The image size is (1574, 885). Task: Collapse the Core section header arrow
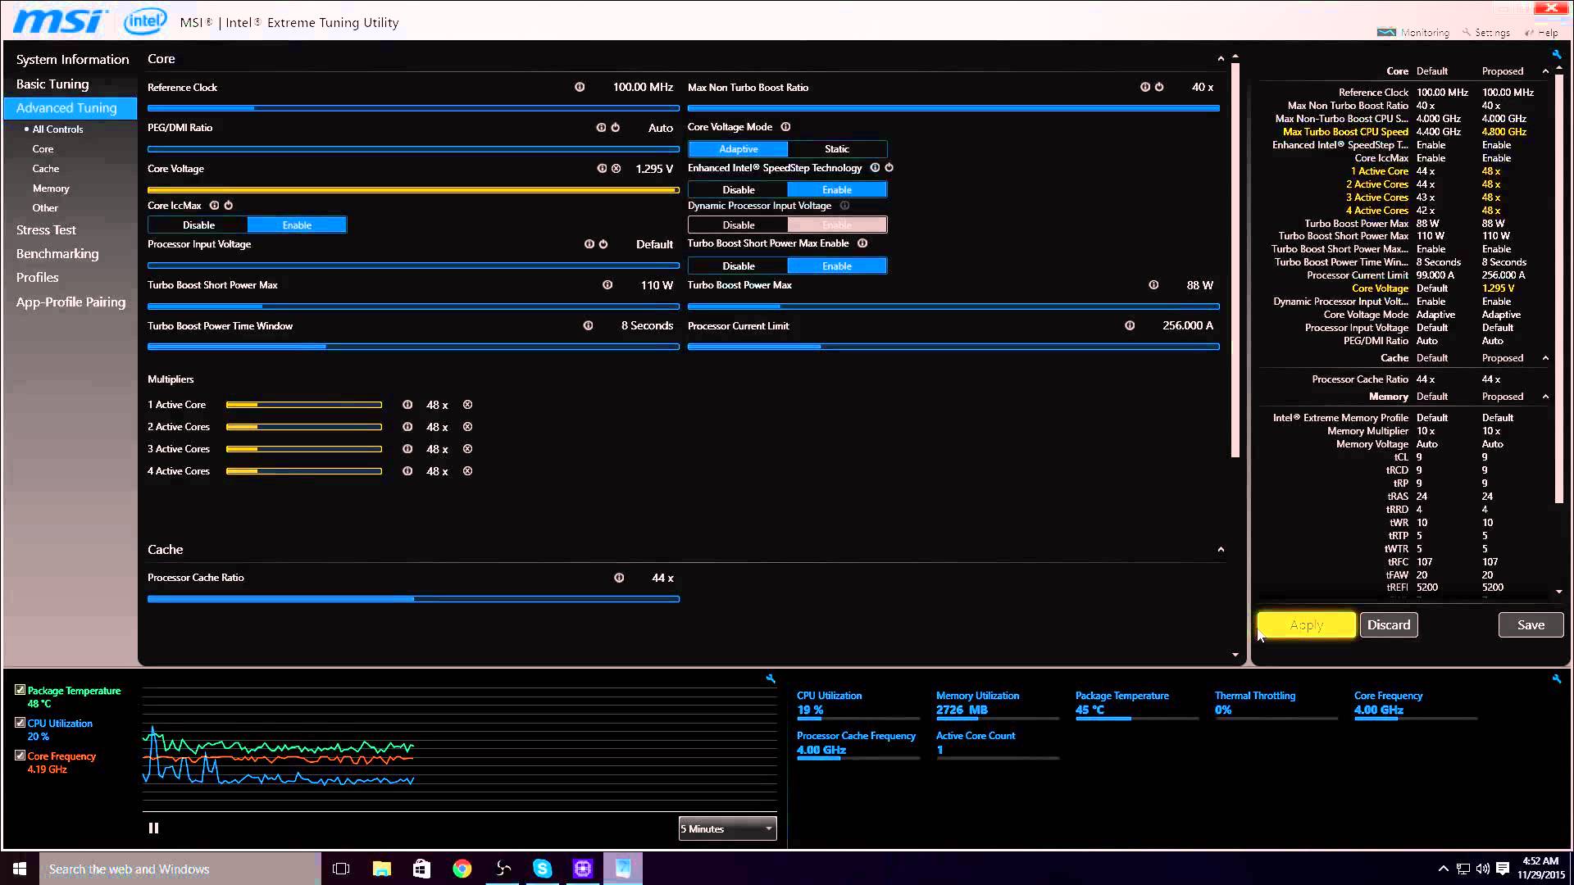click(x=1221, y=59)
